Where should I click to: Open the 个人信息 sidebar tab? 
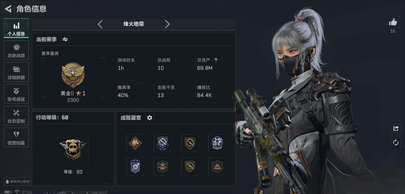pos(16,28)
